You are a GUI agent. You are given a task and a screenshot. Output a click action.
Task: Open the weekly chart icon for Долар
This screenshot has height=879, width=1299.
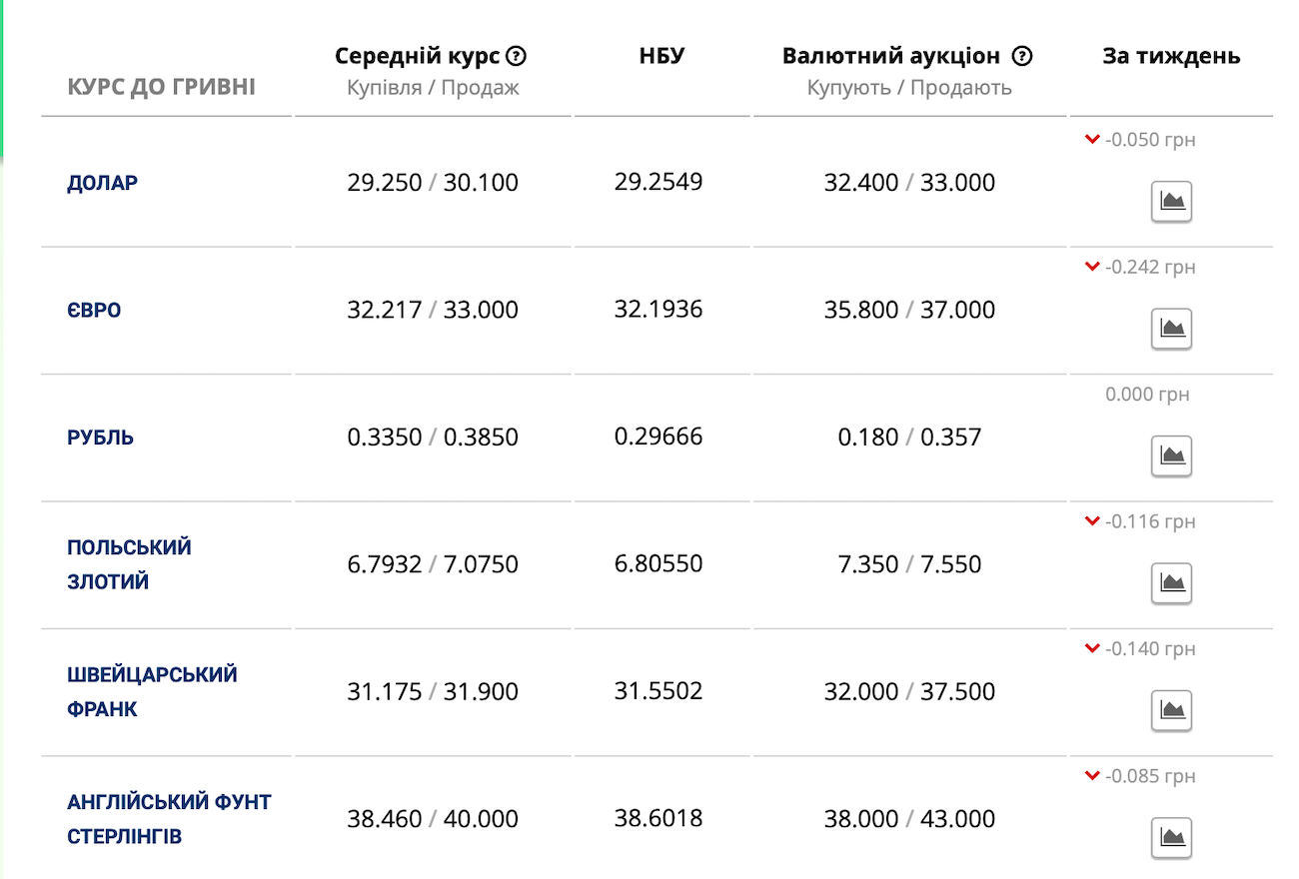pyautogui.click(x=1171, y=202)
